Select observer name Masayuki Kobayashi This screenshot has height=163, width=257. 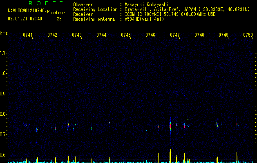[x=147, y=4]
